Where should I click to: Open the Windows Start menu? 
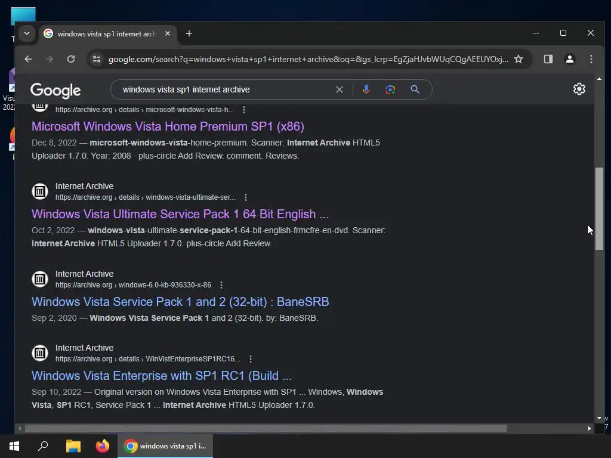pos(14,446)
